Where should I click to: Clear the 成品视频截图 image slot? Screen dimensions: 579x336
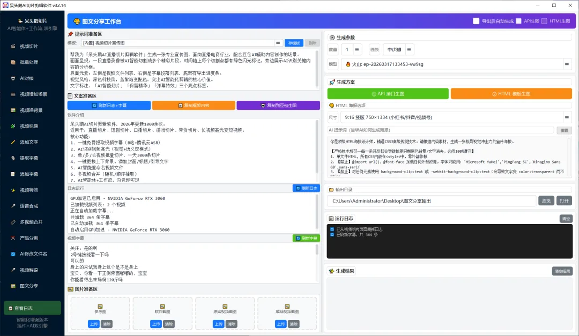(x=294, y=324)
